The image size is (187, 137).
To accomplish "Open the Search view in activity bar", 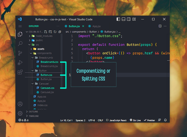I will pyautogui.click(x=20, y=44).
